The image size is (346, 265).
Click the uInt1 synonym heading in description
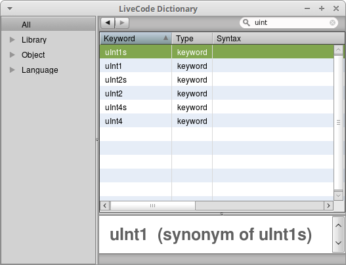coord(211,234)
